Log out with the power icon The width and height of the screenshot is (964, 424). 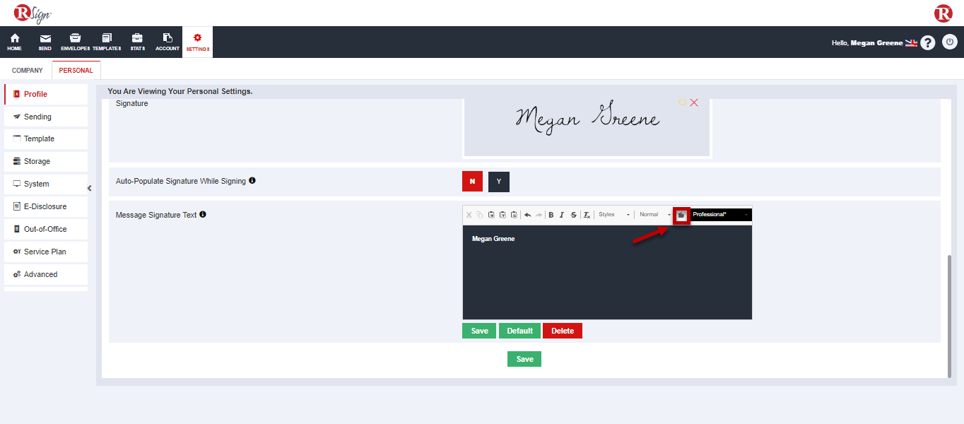click(950, 42)
